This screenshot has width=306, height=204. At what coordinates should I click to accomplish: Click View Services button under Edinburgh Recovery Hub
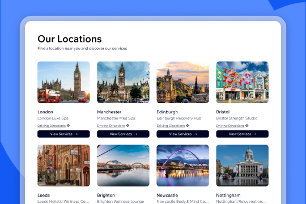click(x=182, y=134)
